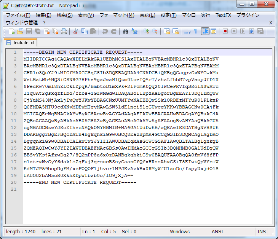Open the 設定(T) menu
This screenshot has width=278, height=239.
pyautogui.click(x=169, y=15)
